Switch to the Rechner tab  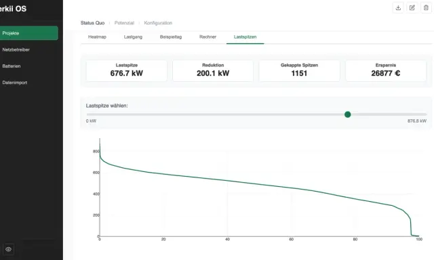click(208, 37)
